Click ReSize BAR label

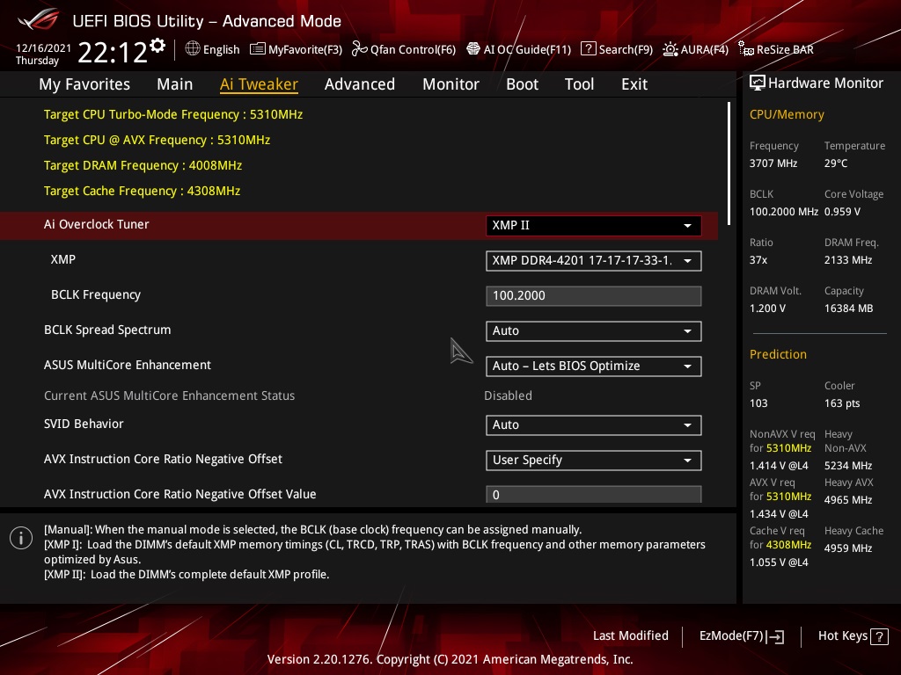(785, 50)
